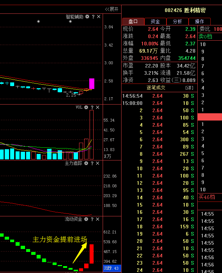This screenshot has height=273, width=222.
Task: Click help question mark in 智能辅助 panel
Action: pyautogui.click(x=93, y=17)
